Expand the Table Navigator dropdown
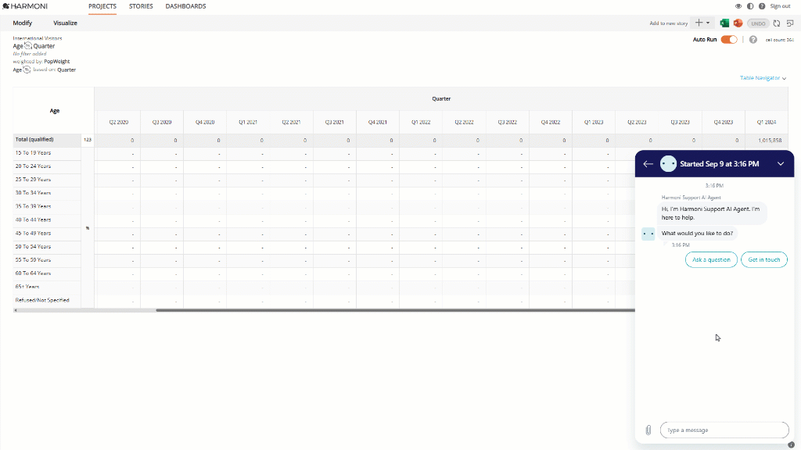 coord(763,78)
